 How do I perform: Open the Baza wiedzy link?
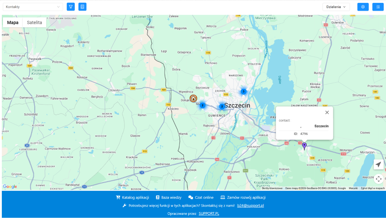(x=169, y=197)
